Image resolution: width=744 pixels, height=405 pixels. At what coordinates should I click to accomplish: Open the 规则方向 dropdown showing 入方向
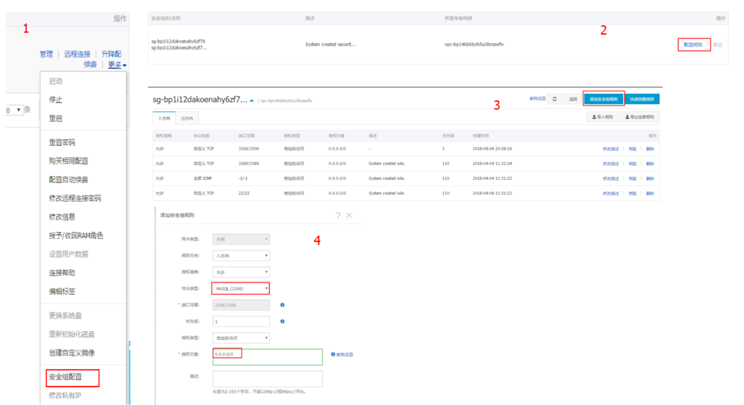coord(241,256)
